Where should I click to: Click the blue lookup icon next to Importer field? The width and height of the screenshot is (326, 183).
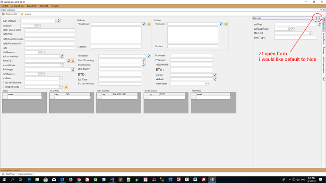click(221, 24)
